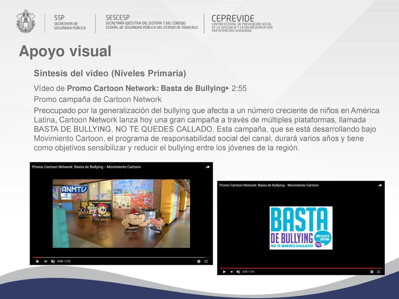The height and width of the screenshot is (299, 399).
Task: Click 'Síntesis del vídeo (Niveles Primaria)' subtitle
Action: [x=110, y=73]
